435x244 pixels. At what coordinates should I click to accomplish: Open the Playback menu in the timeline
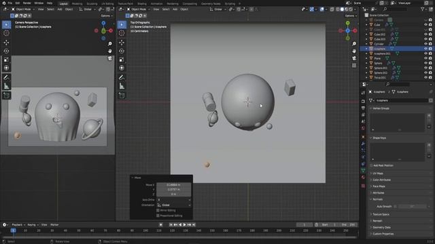click(18, 225)
